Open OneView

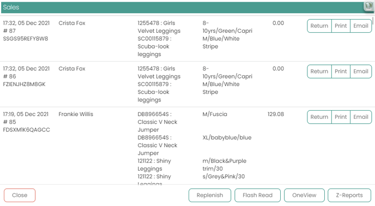tap(304, 195)
